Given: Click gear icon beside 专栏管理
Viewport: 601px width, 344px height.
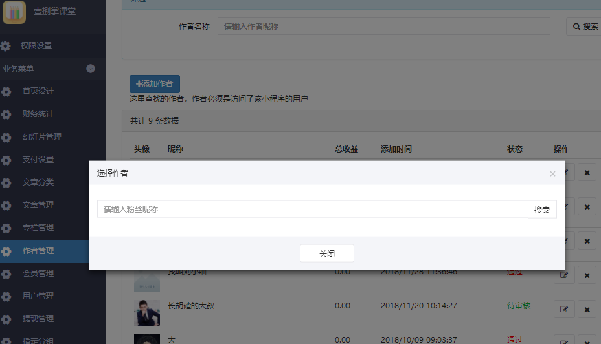Looking at the screenshot, I should tap(6, 228).
